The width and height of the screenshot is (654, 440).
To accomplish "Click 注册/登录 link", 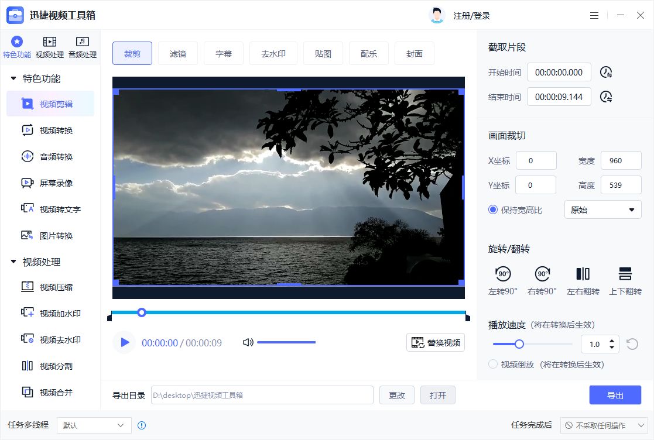I will point(472,16).
